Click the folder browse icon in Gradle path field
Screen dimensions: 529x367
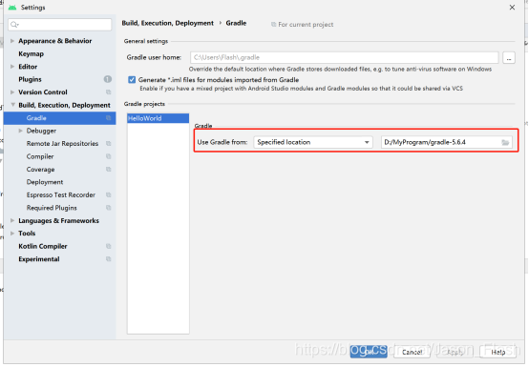coord(505,142)
